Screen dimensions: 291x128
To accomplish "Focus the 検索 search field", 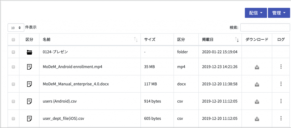I will tap(265, 27).
